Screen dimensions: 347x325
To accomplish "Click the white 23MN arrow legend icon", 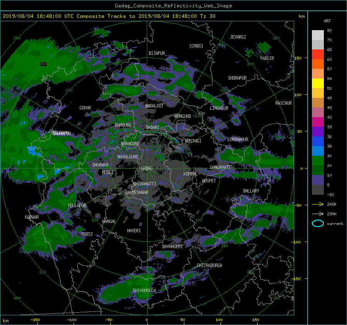I will [318, 214].
